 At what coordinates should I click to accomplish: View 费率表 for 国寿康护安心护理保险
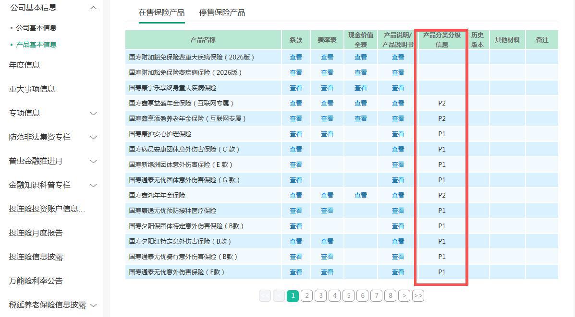pos(327,134)
